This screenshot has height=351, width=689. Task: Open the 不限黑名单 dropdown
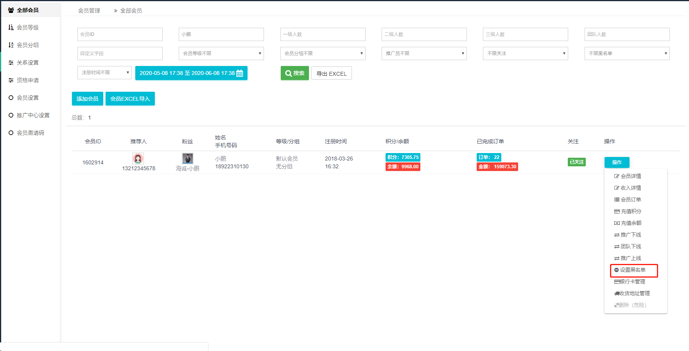627,53
